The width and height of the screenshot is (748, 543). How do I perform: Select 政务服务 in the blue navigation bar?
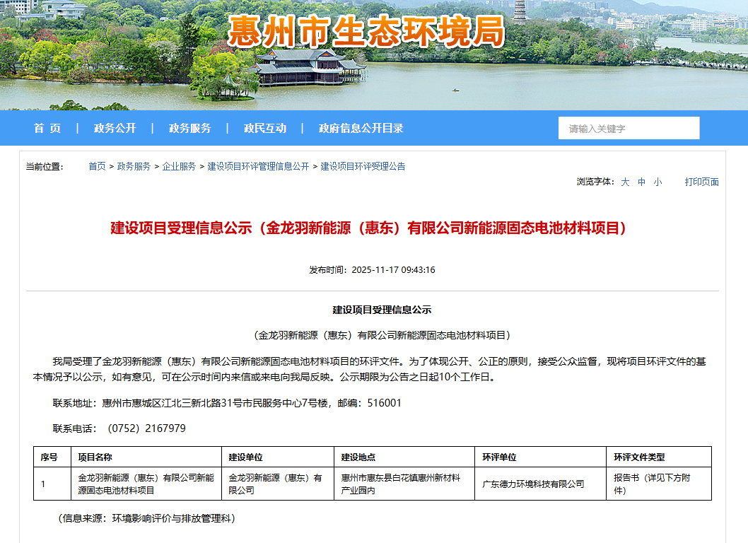click(189, 128)
